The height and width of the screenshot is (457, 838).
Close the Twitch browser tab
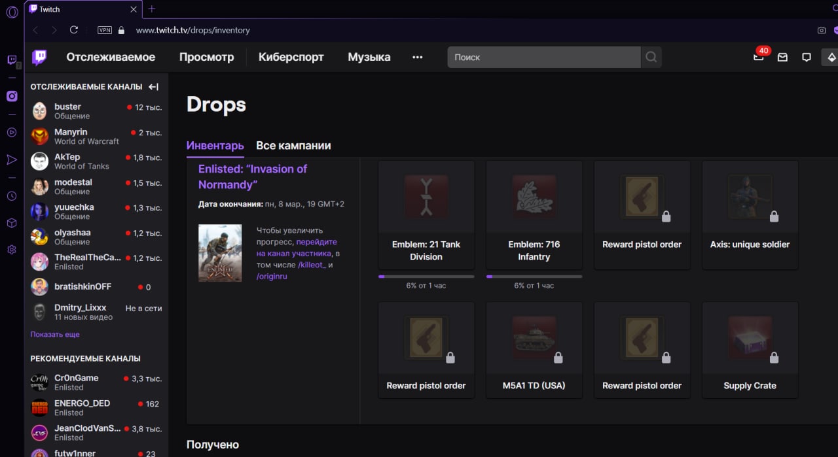point(134,9)
